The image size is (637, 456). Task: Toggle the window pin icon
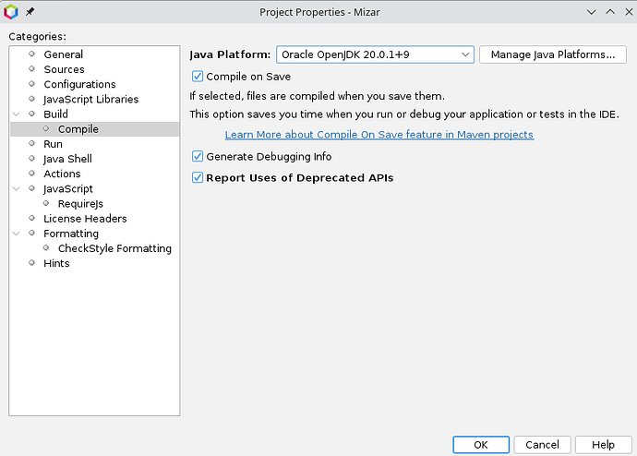pyautogui.click(x=30, y=12)
